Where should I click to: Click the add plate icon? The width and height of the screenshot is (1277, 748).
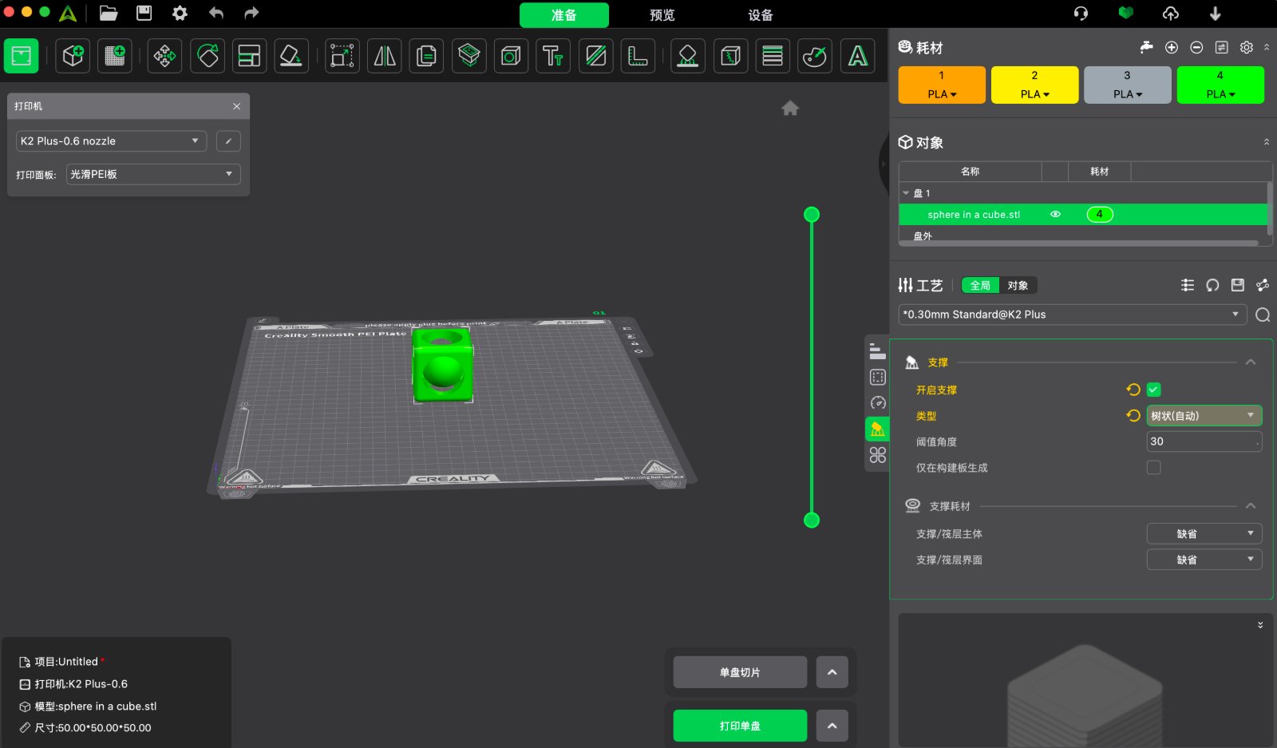click(x=115, y=56)
